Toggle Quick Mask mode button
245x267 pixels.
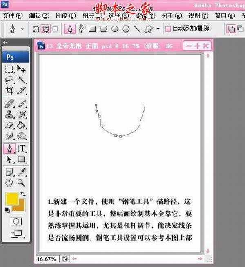click(x=16, y=221)
